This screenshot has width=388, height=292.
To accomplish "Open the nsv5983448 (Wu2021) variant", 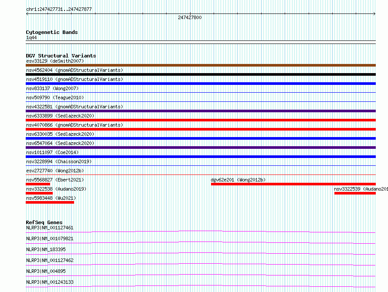I will 51,198.
